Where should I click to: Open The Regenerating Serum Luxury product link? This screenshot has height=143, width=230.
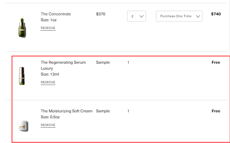pyautogui.click(x=63, y=62)
